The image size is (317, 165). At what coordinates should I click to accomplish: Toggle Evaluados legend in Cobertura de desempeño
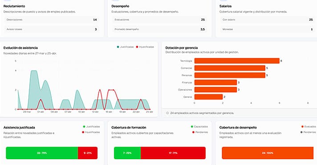309,127
